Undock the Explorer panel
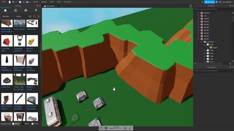Screen dimensions: 234x131 click(x=230, y=6)
